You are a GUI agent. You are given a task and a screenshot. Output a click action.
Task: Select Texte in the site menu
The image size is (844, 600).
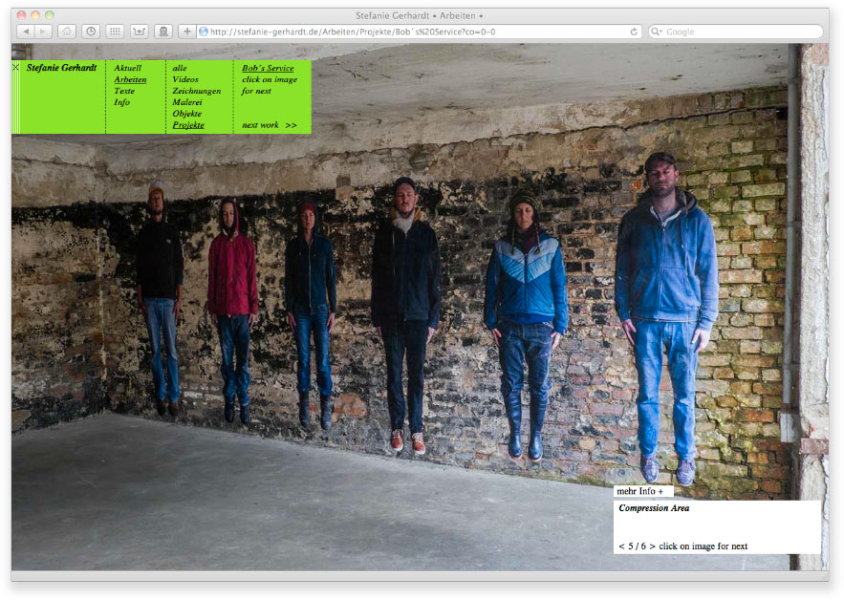pyautogui.click(x=124, y=91)
